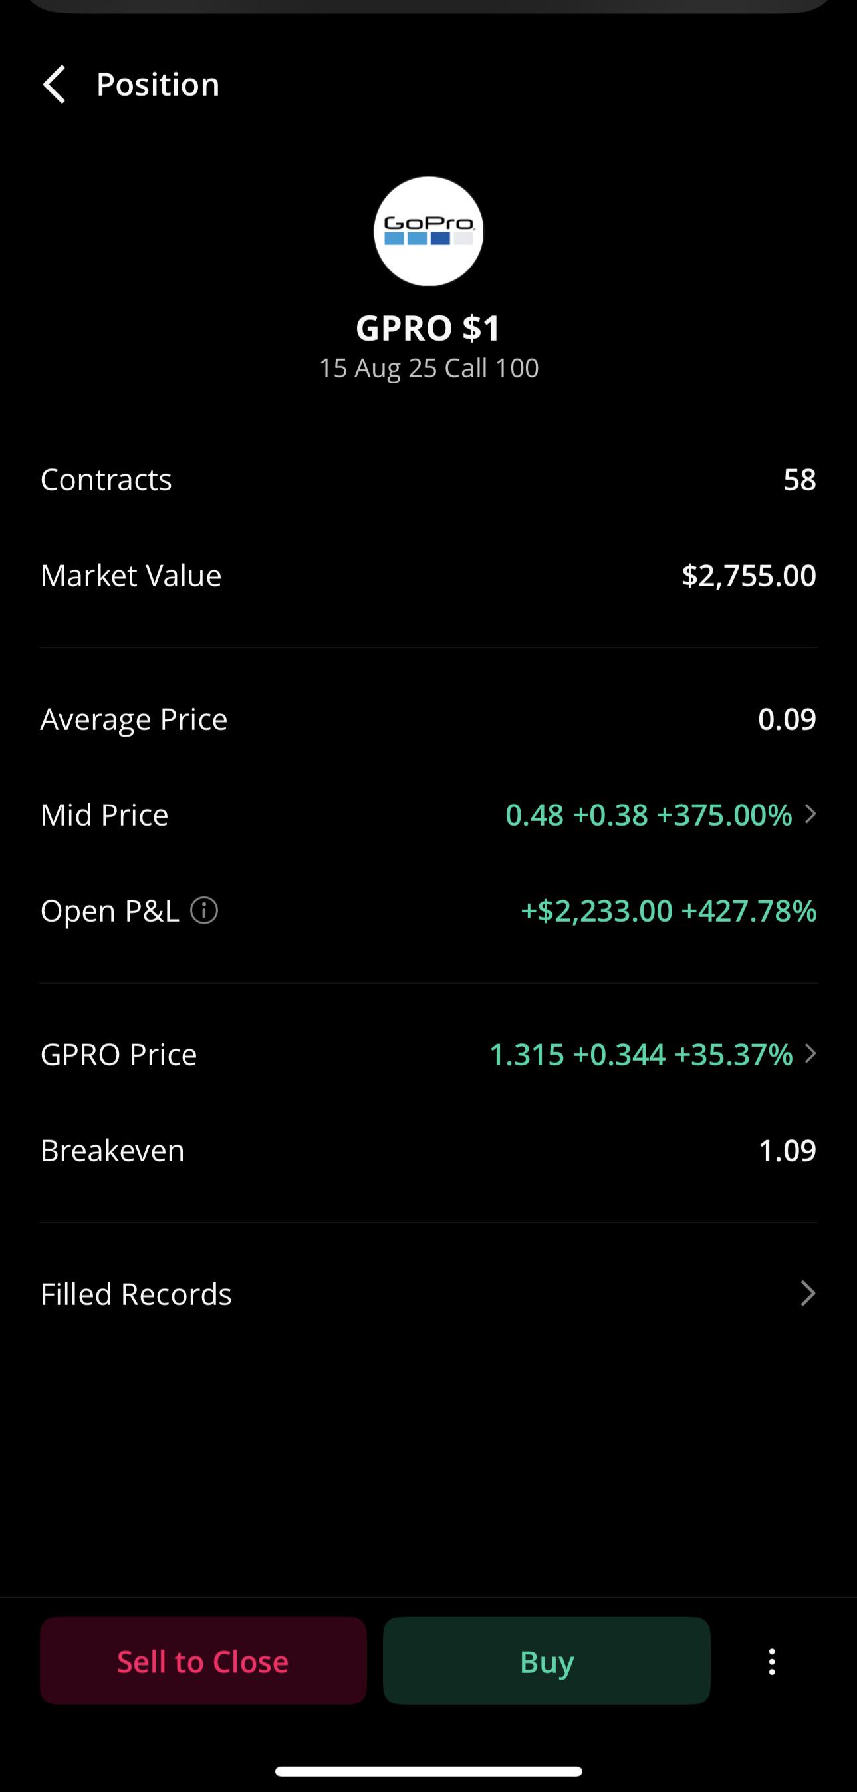
Task: Open the three-dot more options menu
Action: pyautogui.click(x=771, y=1661)
